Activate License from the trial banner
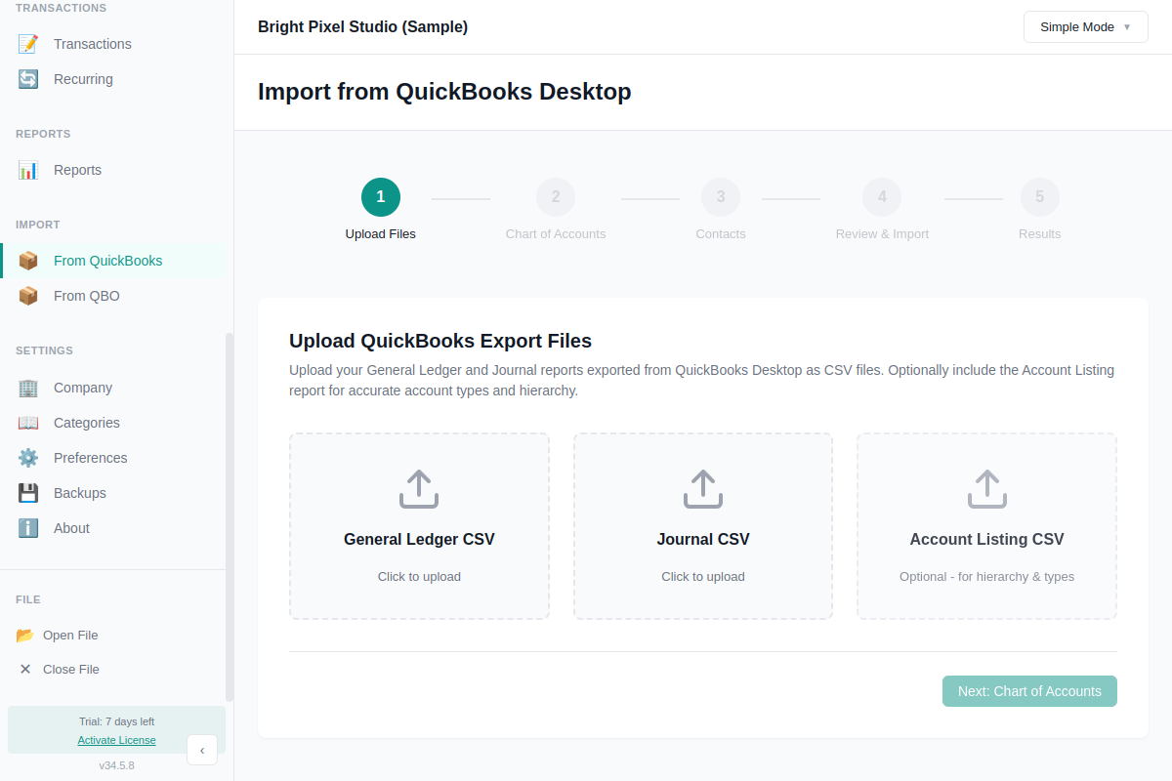Image resolution: width=1172 pixels, height=781 pixels. coord(116,740)
